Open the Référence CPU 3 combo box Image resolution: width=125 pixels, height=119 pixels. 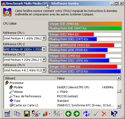click(44, 60)
